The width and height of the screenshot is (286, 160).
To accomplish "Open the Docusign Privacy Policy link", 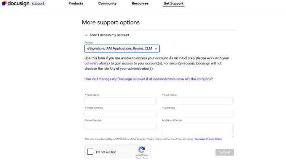I will point(208,139).
